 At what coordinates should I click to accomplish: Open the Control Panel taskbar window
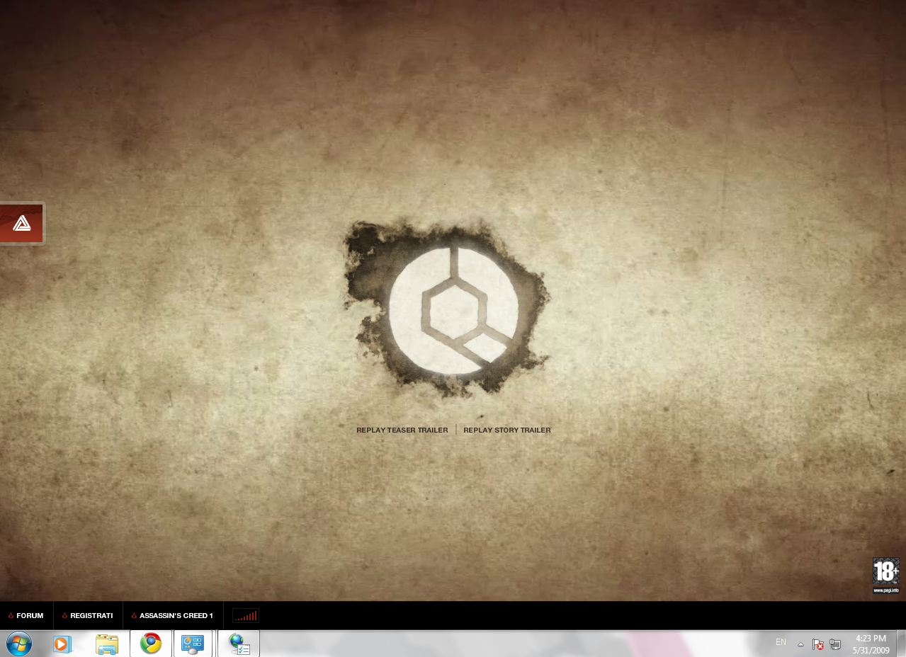pyautogui.click(x=193, y=644)
